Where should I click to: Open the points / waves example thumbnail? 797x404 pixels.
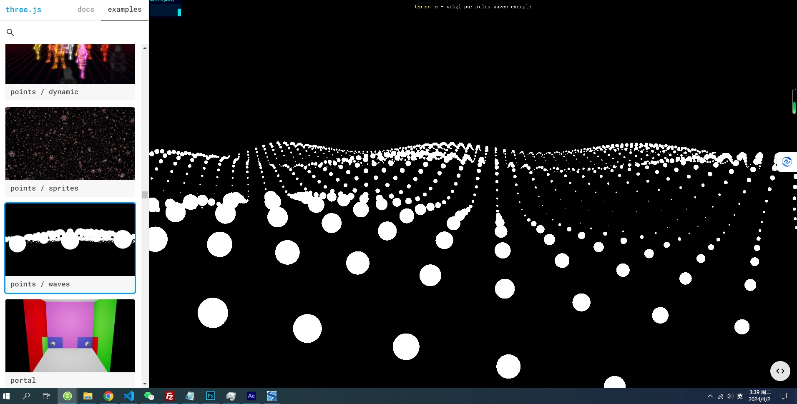tap(70, 240)
